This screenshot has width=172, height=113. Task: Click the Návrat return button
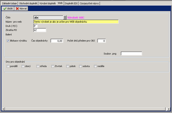point(21,9)
